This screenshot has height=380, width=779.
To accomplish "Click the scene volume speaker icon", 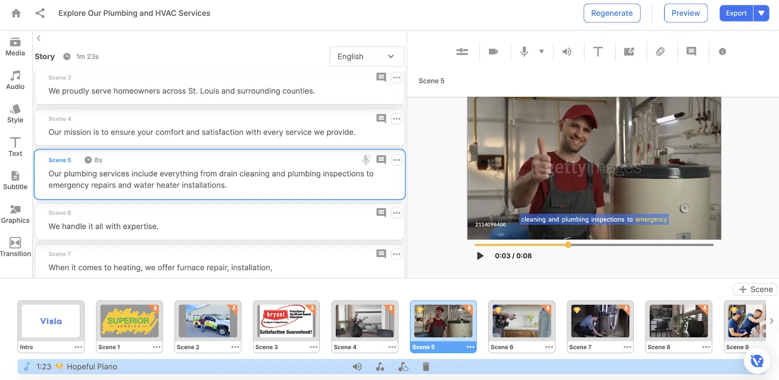I will (567, 52).
